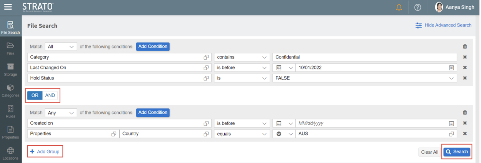Open the help question mark icon

pyautogui.click(x=418, y=7)
